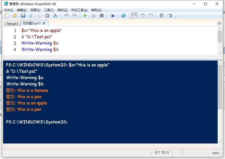Click the console pane scroll down arrow
The width and height of the screenshot is (225, 159).
[x=220, y=142]
